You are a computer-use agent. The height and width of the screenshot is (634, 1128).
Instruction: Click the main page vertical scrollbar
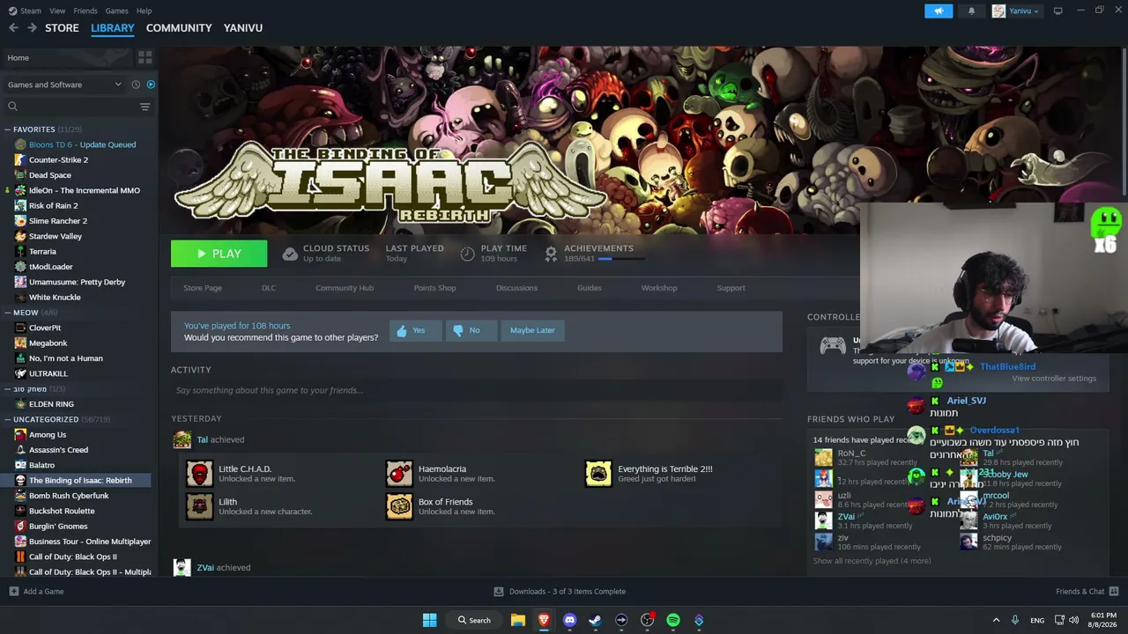[x=1124, y=123]
